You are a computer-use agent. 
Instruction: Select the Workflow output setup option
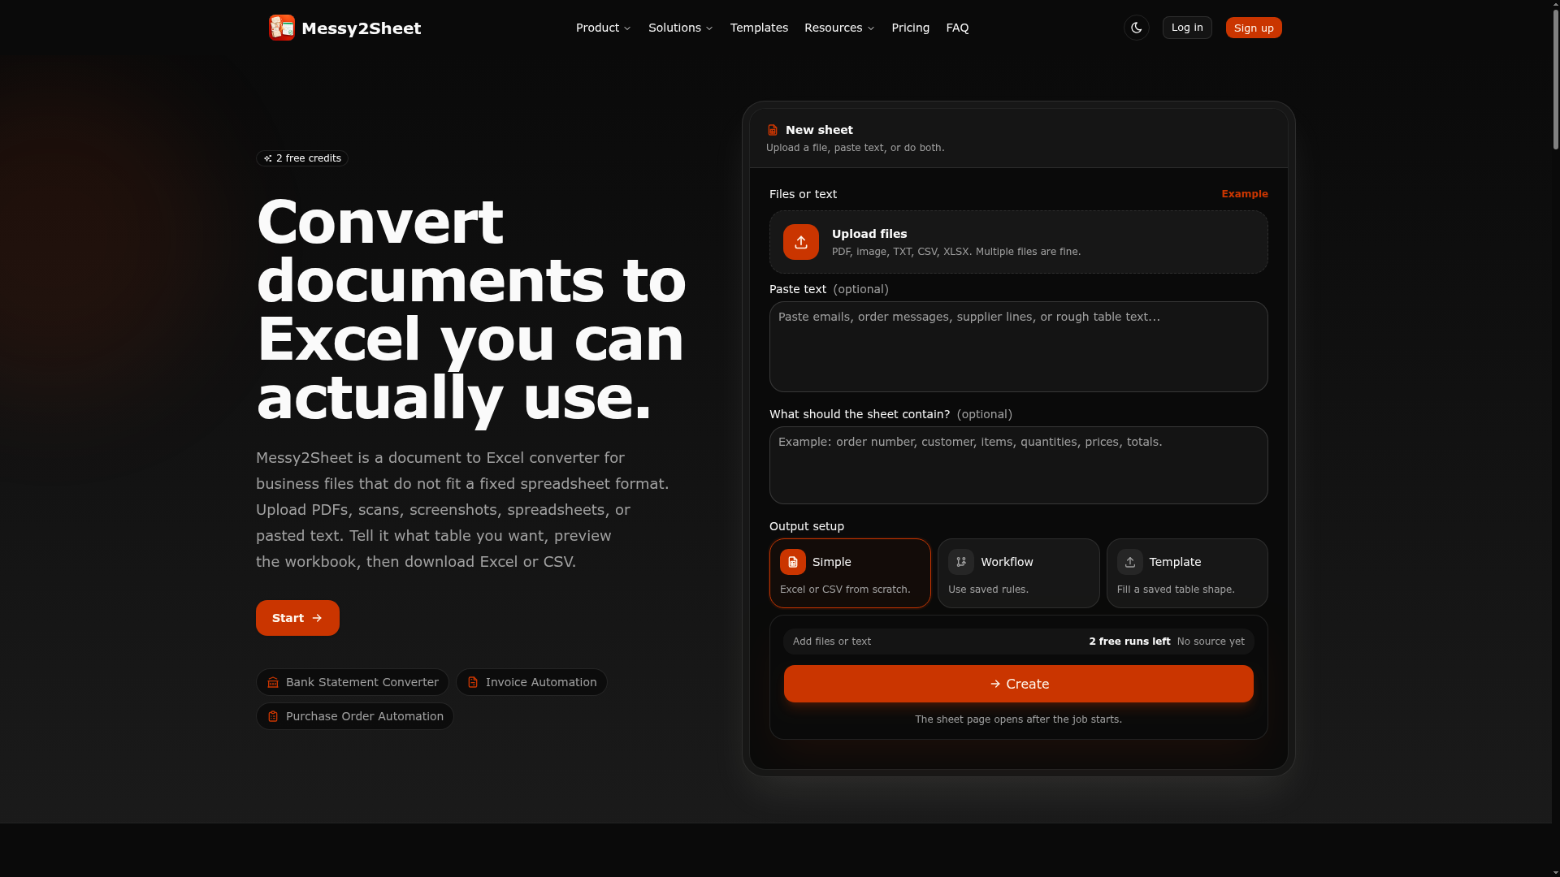(x=1019, y=573)
